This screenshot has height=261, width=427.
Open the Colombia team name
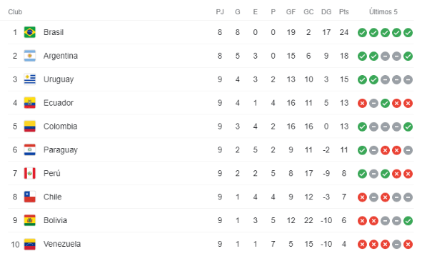click(61, 127)
